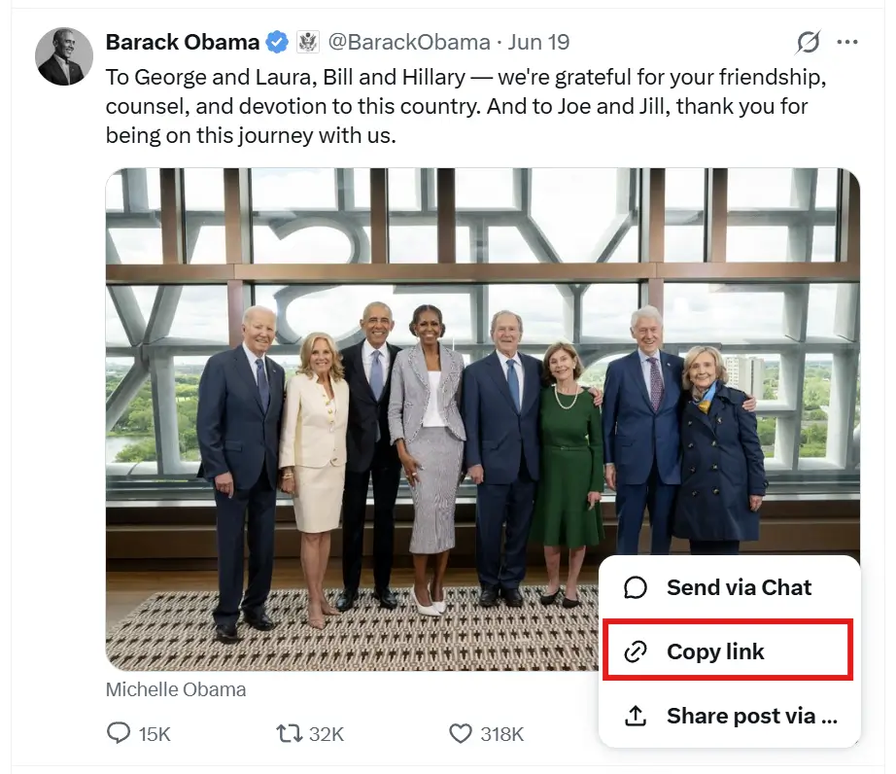Click the 318K likes count
This screenshot has width=896, height=774.
[x=501, y=734]
